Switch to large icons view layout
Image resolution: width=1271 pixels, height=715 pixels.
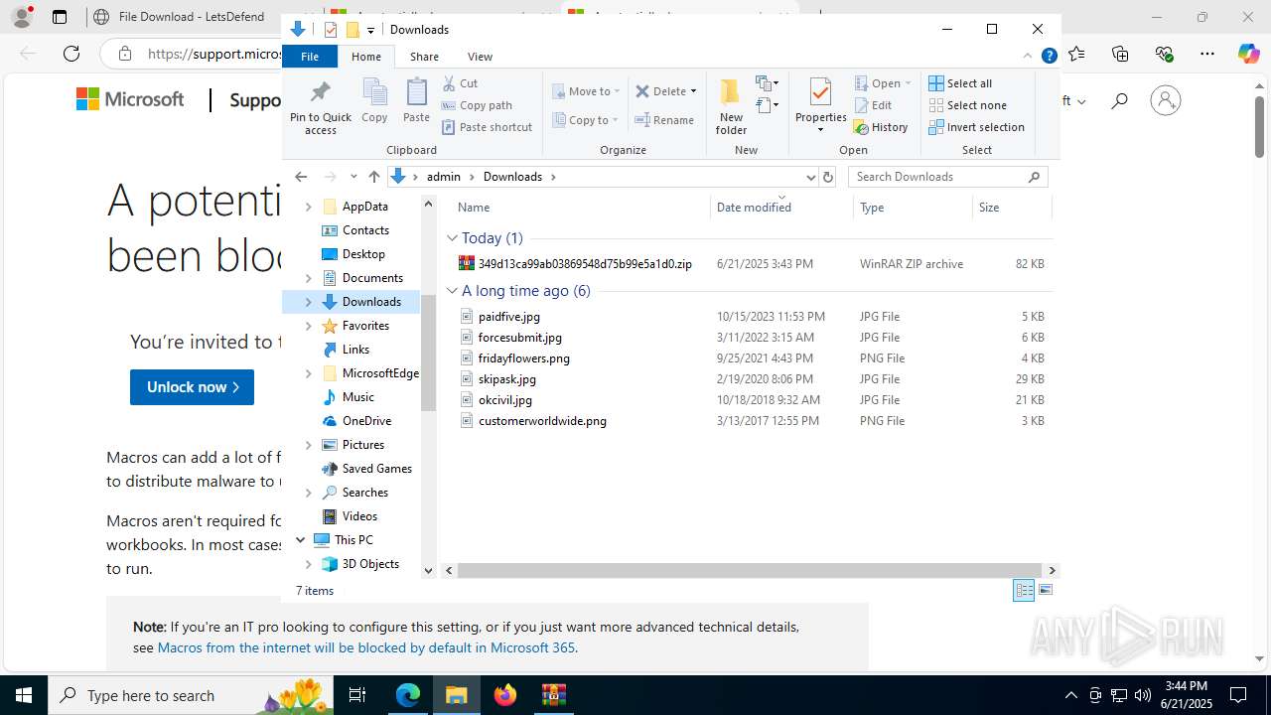tap(1045, 590)
